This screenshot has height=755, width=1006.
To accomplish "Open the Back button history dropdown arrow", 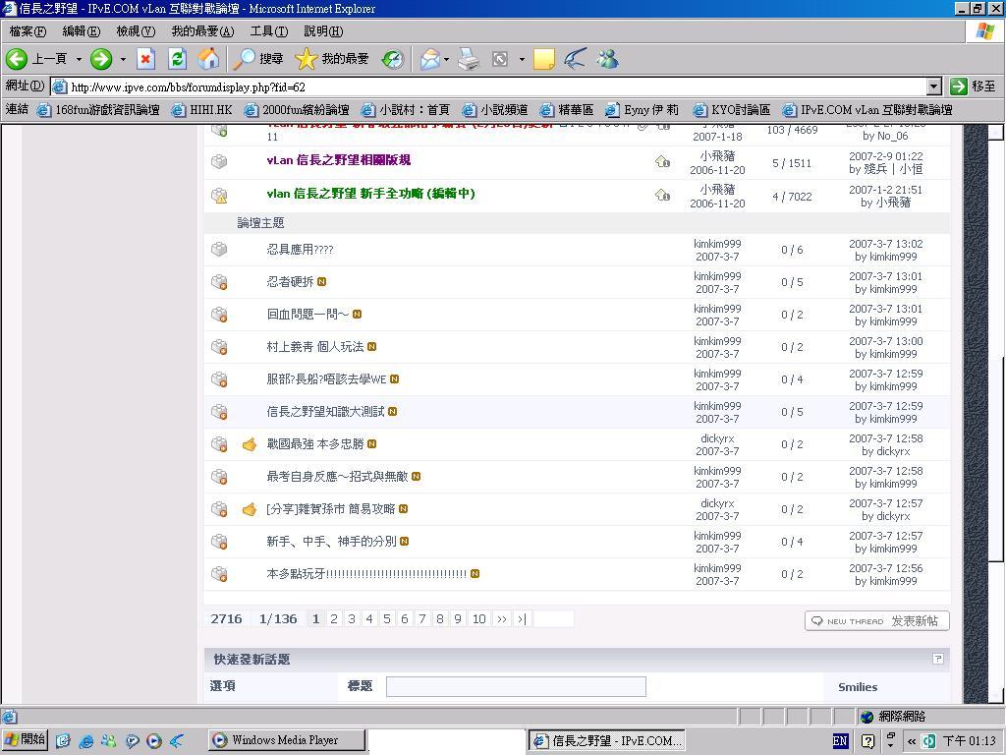I will 79,59.
